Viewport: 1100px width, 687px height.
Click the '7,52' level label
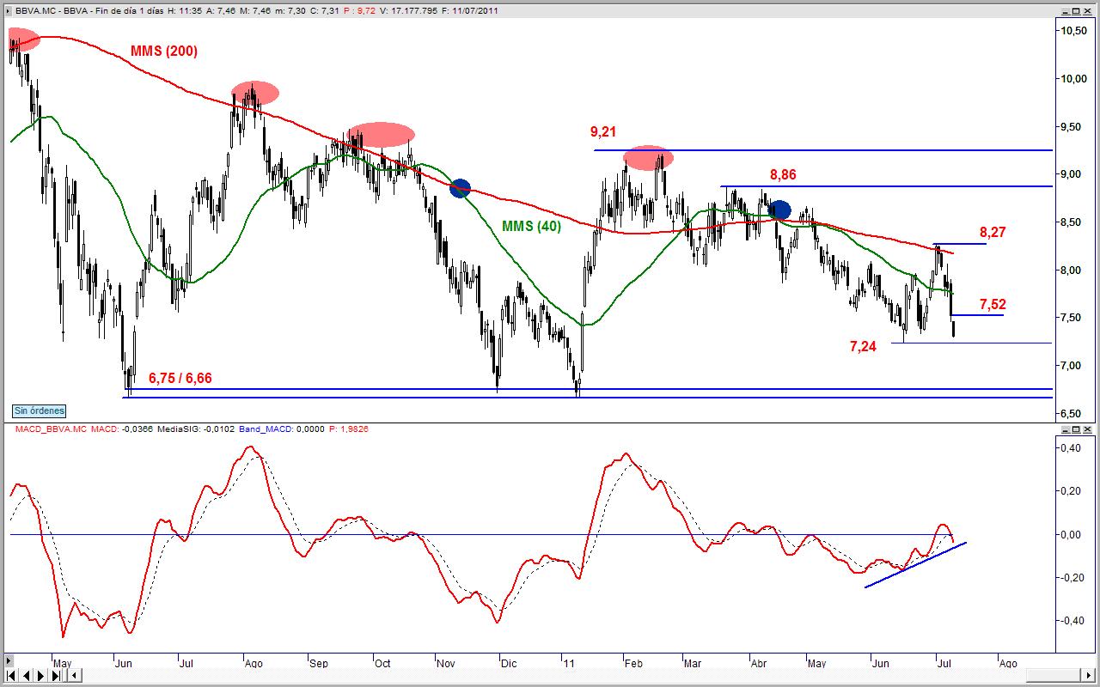click(993, 305)
